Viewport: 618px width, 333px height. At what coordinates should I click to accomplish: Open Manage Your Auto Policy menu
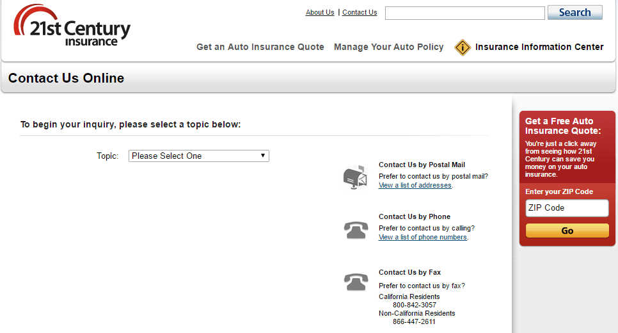click(x=388, y=47)
